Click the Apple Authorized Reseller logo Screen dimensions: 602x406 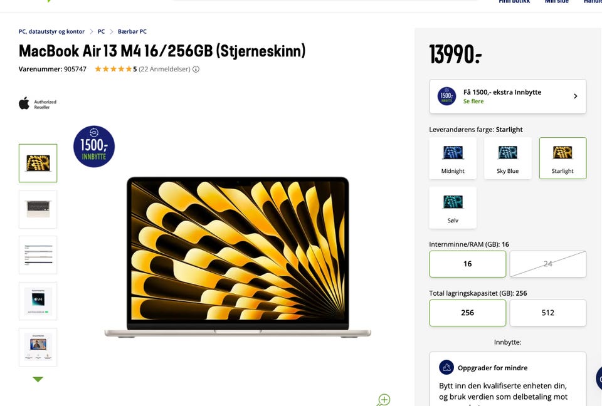coord(38,103)
